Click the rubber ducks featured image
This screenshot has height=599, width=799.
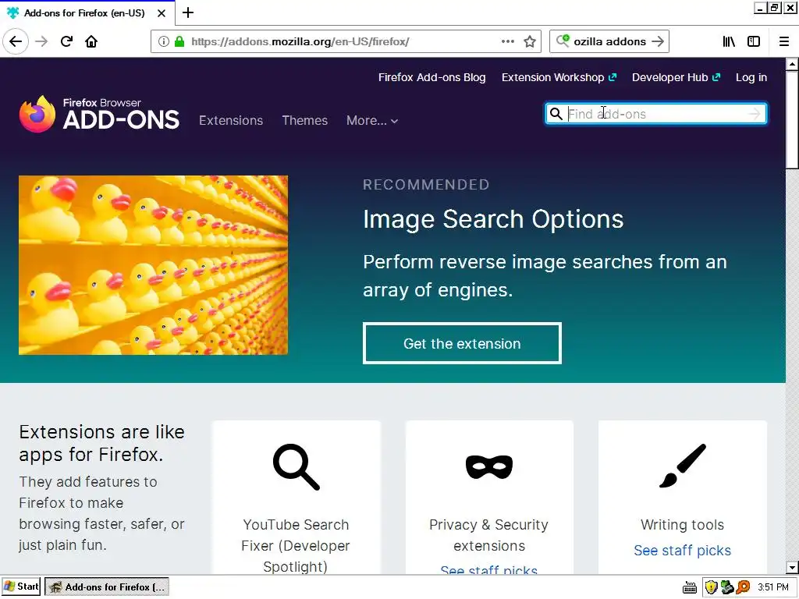point(153,265)
